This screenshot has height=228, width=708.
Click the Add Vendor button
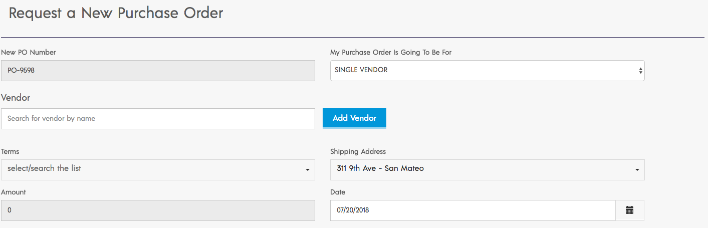354,118
